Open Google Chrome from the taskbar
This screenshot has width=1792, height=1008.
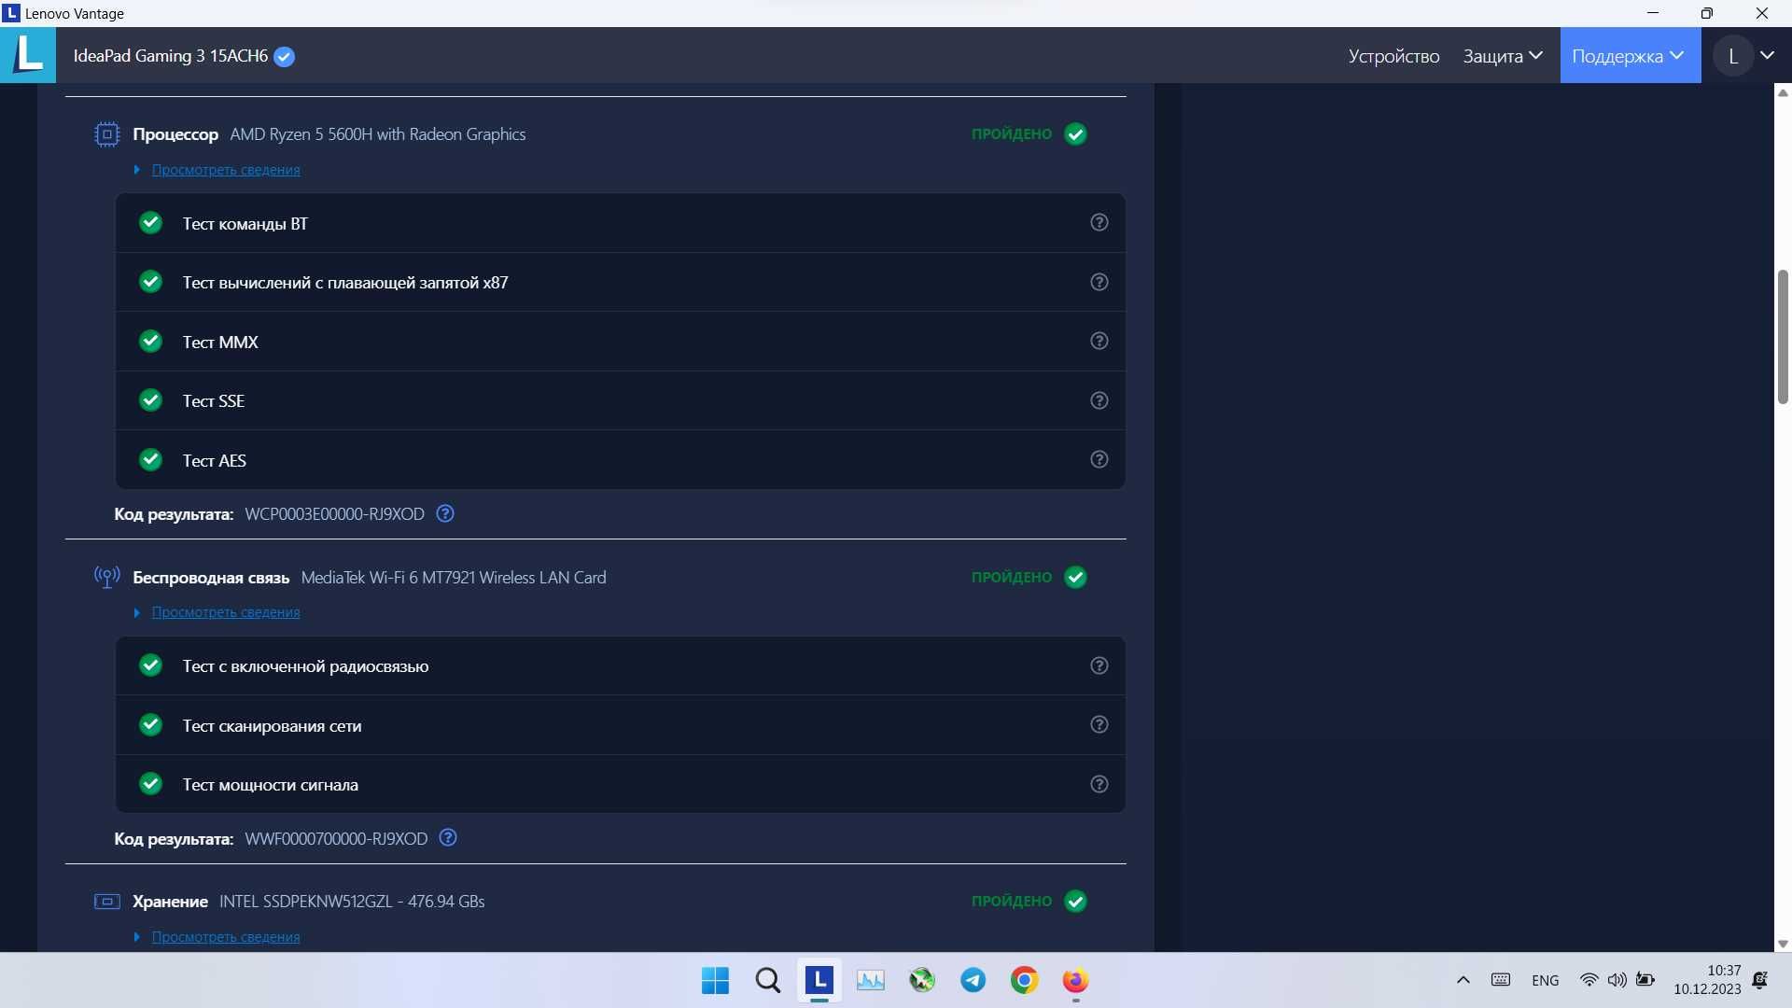1024,981
